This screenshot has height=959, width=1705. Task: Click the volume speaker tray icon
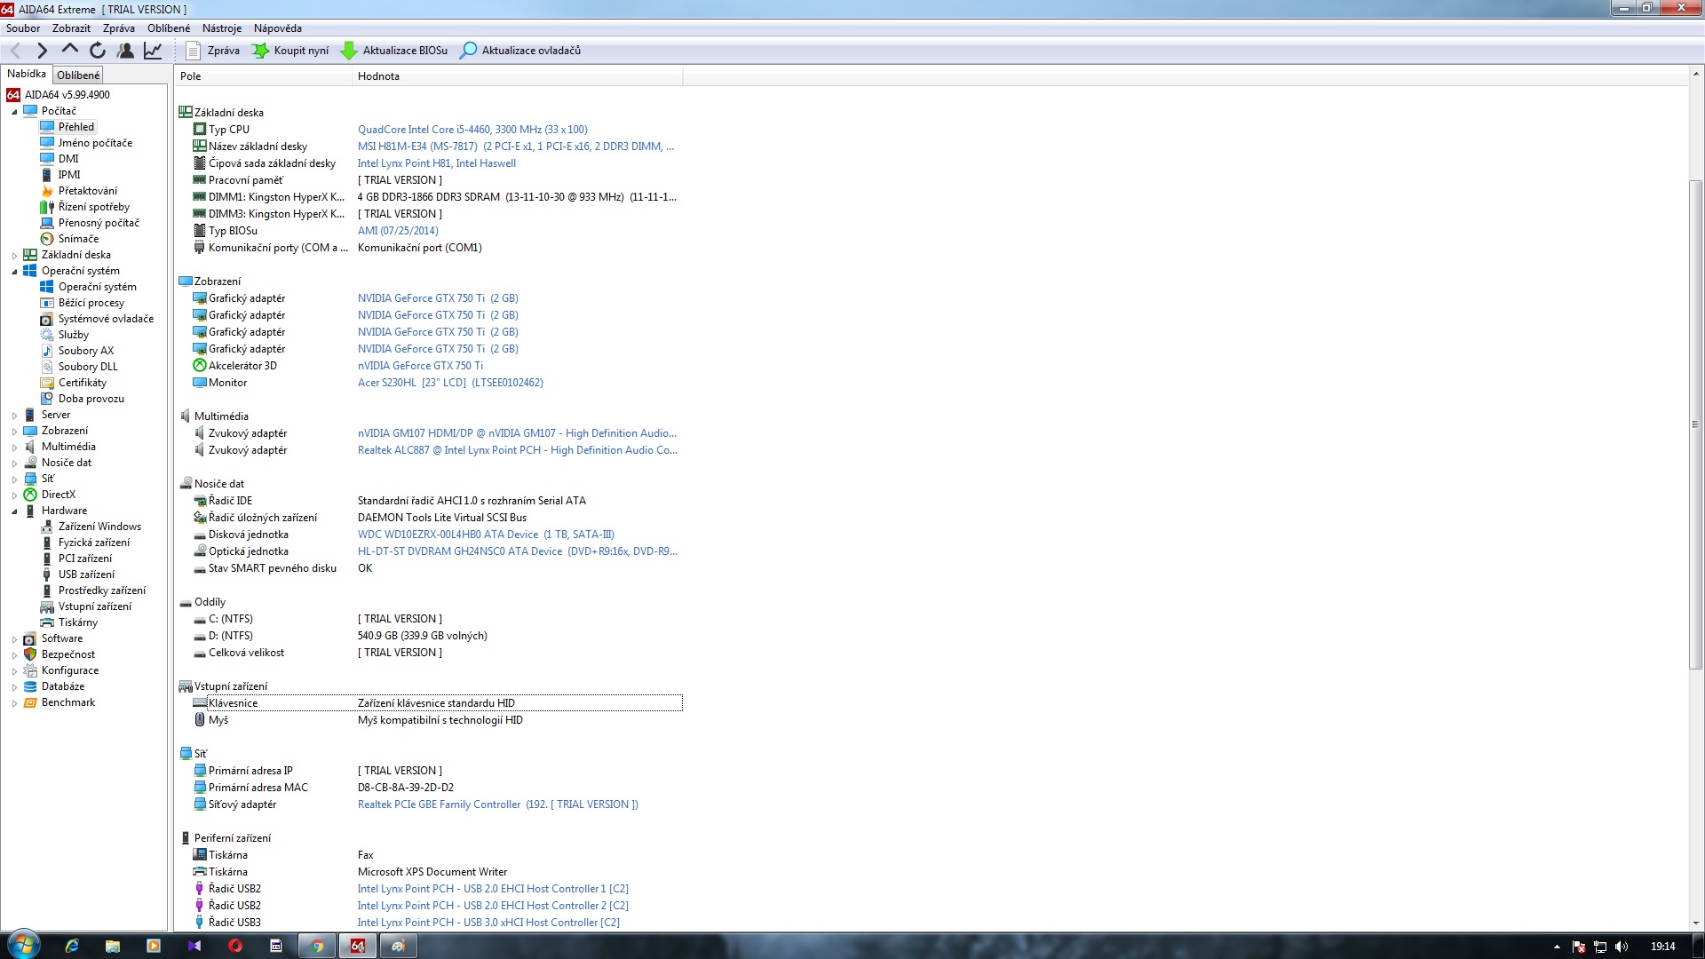(x=1621, y=947)
